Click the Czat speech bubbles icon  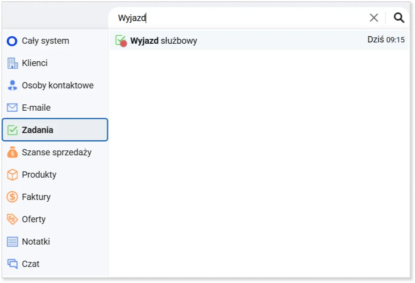12,264
